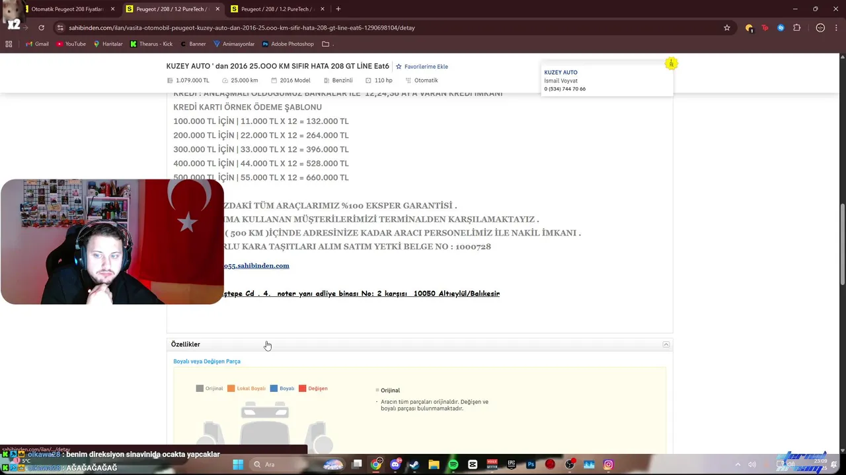Click the 2016 Model text
This screenshot has width=846, height=475.
(295, 80)
